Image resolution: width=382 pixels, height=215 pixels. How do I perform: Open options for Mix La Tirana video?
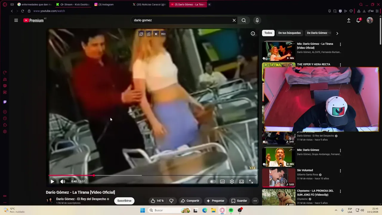[x=340, y=44]
